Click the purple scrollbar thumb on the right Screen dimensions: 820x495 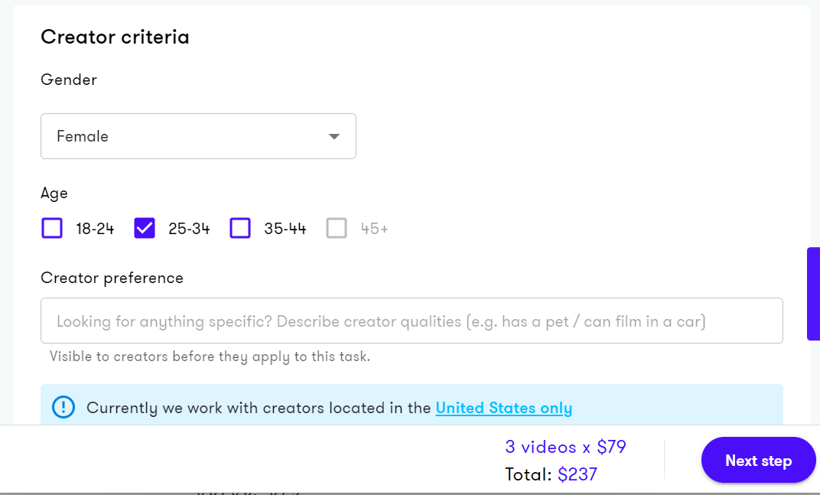(x=815, y=292)
